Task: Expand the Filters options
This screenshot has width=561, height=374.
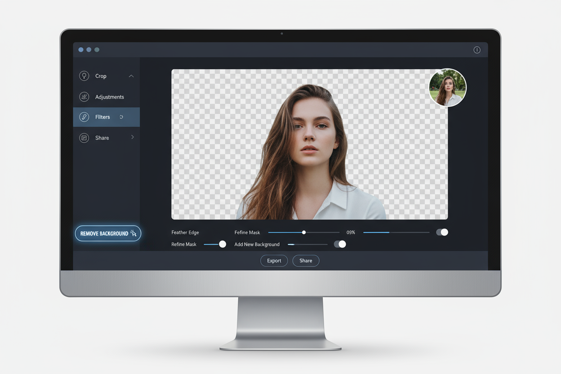Action: pos(102,117)
